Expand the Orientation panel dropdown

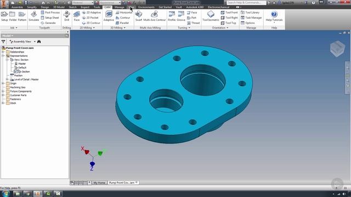tap(220, 28)
